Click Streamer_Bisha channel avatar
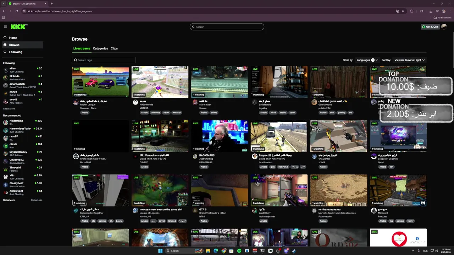This screenshot has width=454, height=255. [x=76, y=102]
